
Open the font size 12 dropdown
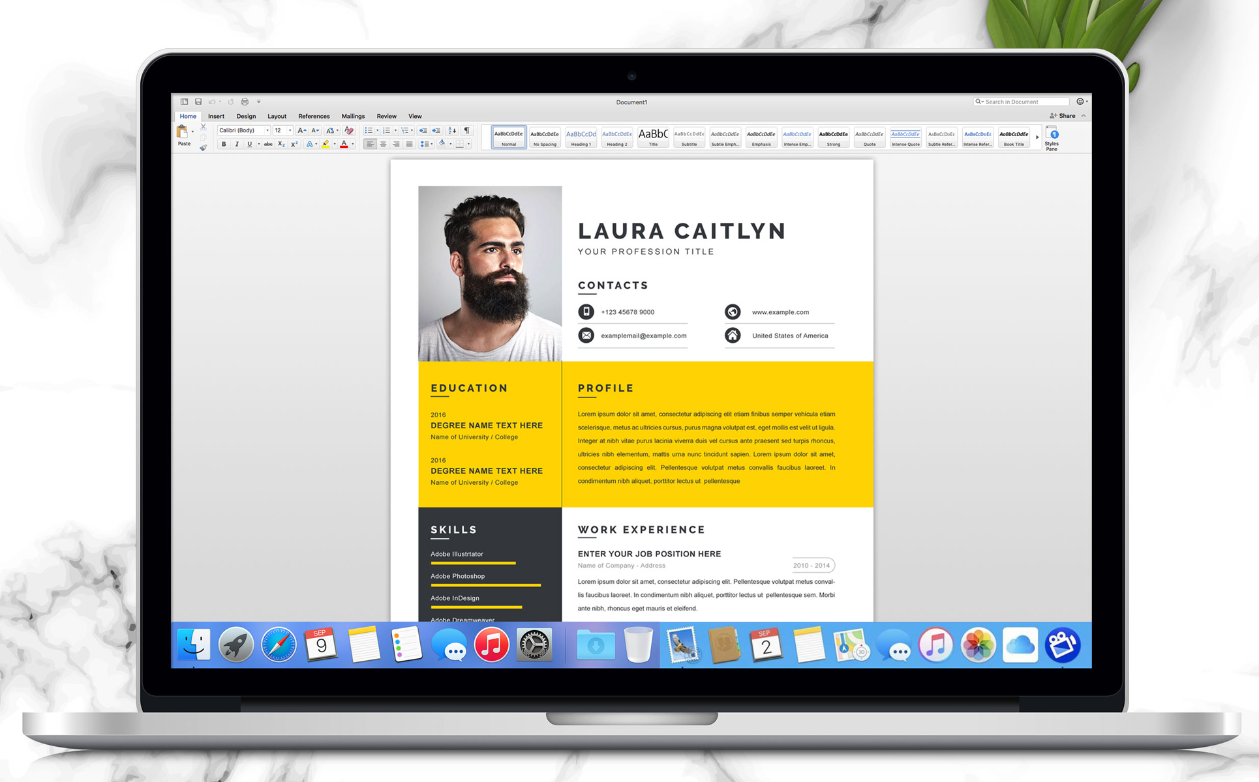pos(290,130)
